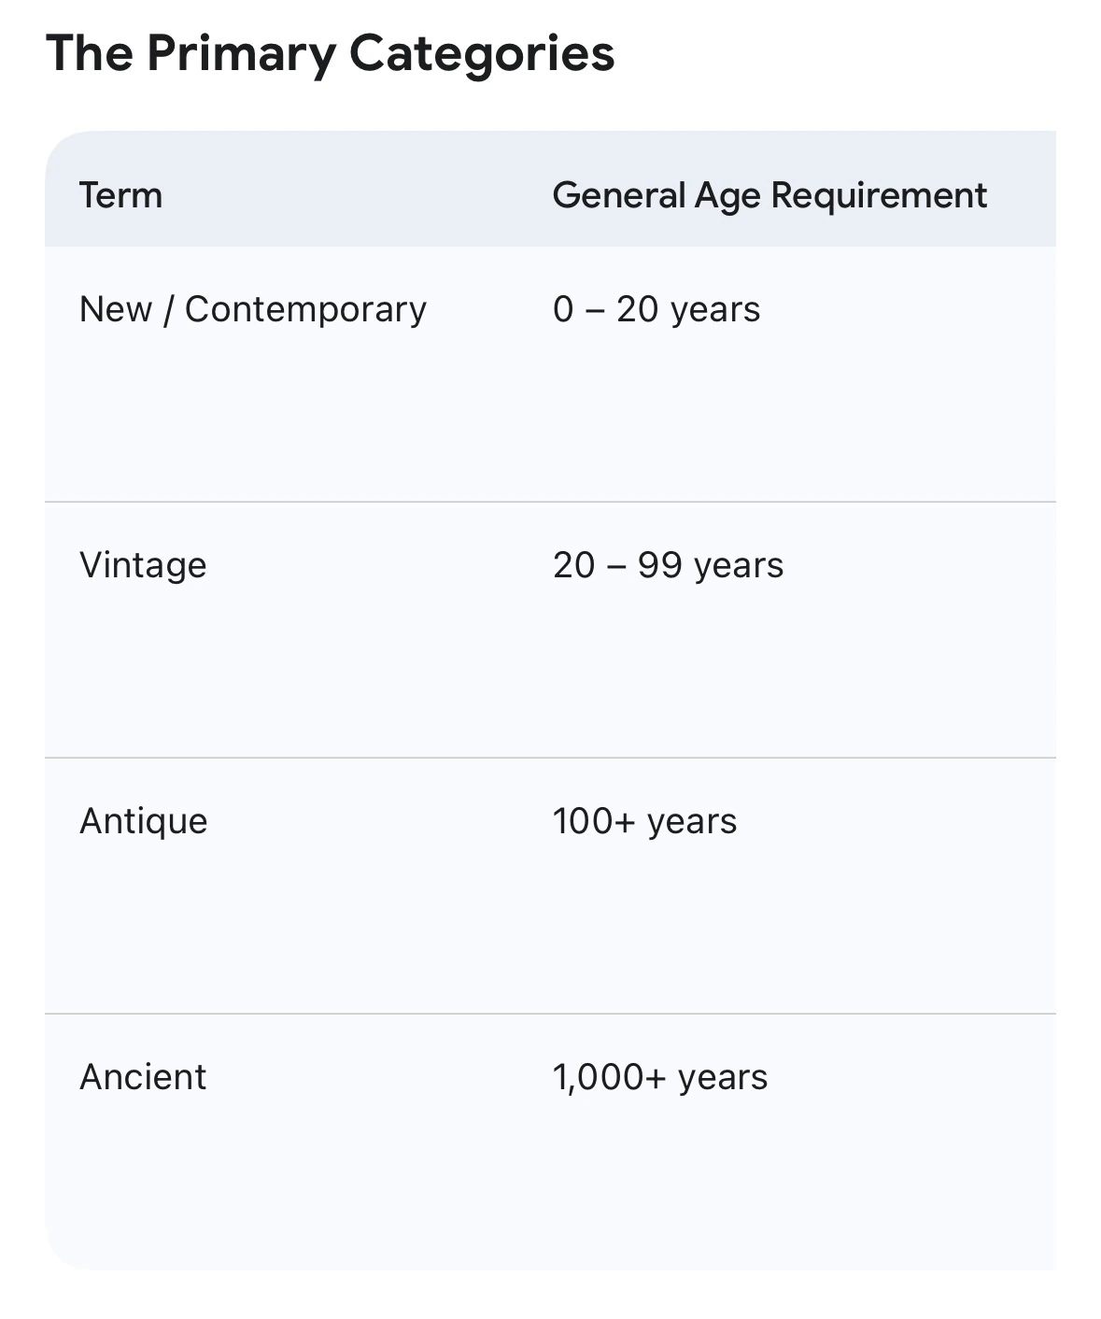Click divider line between Vintage and Antique rows
The width and height of the screenshot is (1101, 1319).
pos(550,758)
